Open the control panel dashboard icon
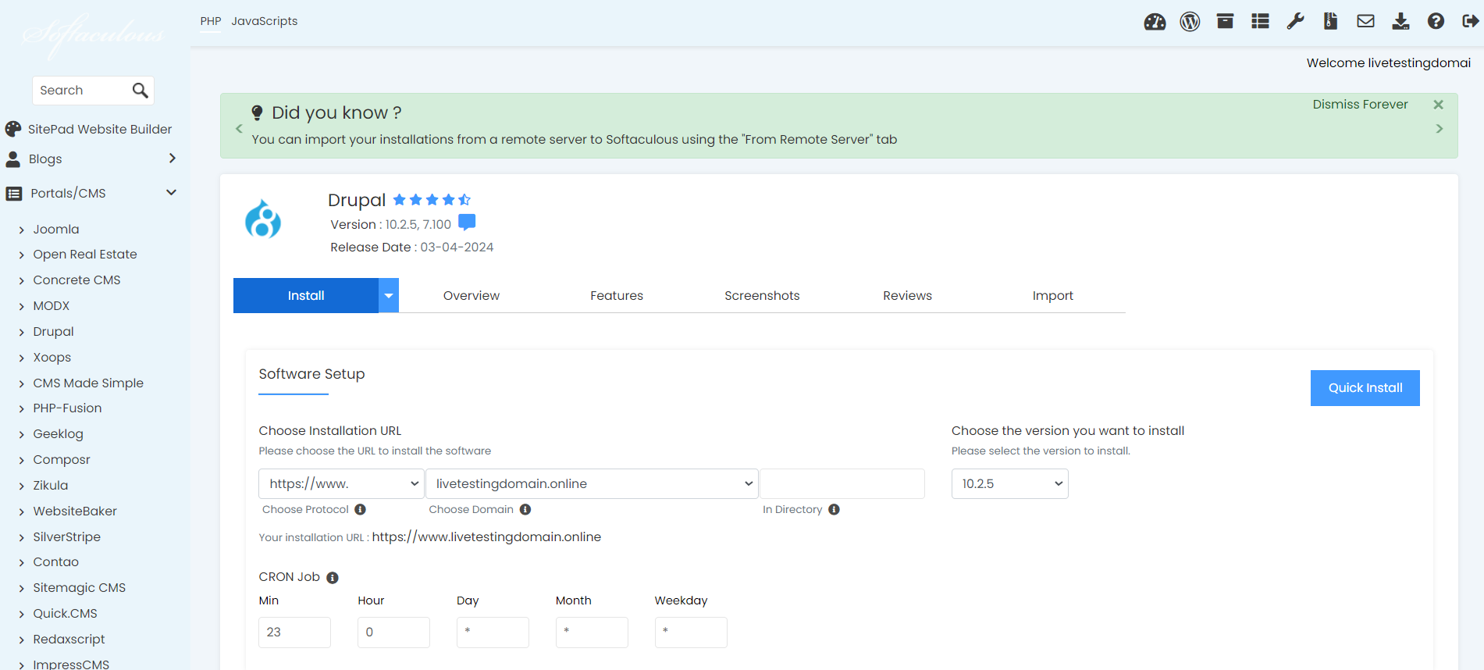Image resolution: width=1484 pixels, height=670 pixels. 1155,22
